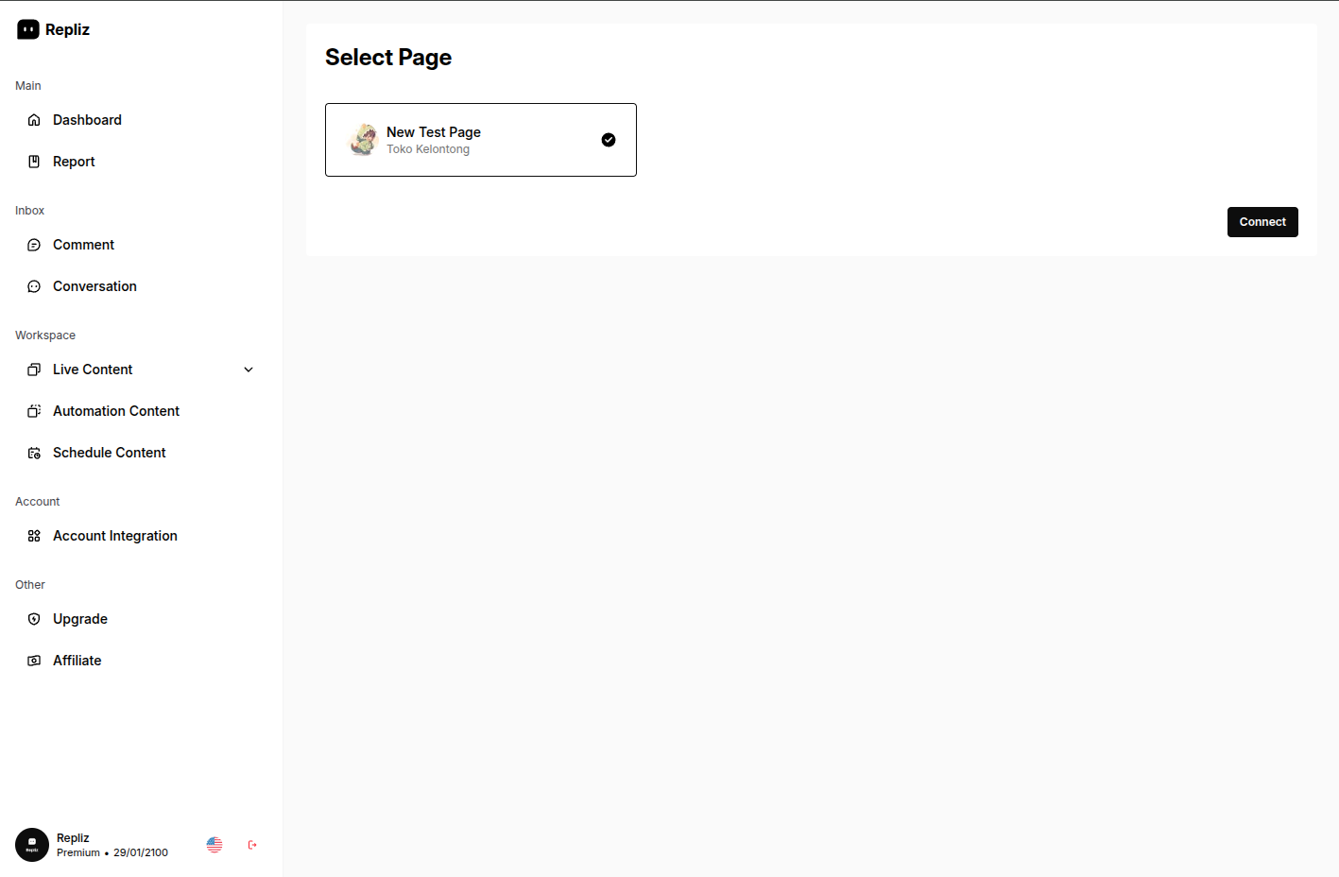This screenshot has height=877, width=1339.
Task: Click the New Test Page avatar thumbnail
Action: click(x=363, y=140)
